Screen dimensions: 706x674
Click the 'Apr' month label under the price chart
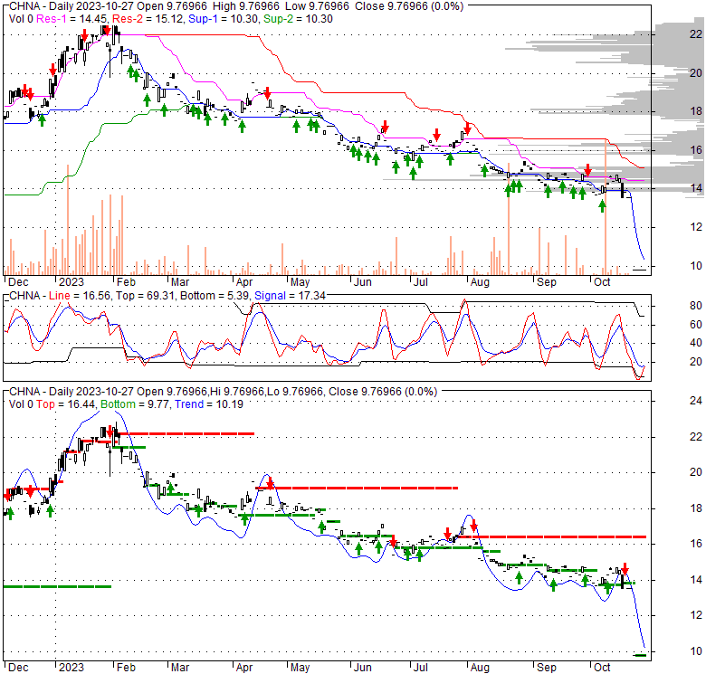[244, 282]
